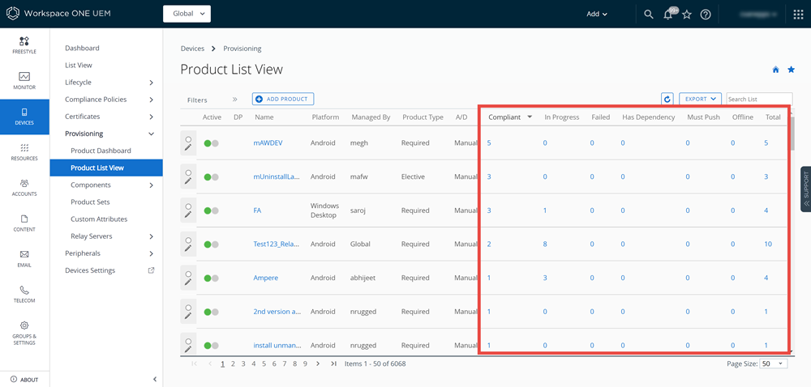
Task: Open the app launcher grid icon
Action: tap(798, 15)
